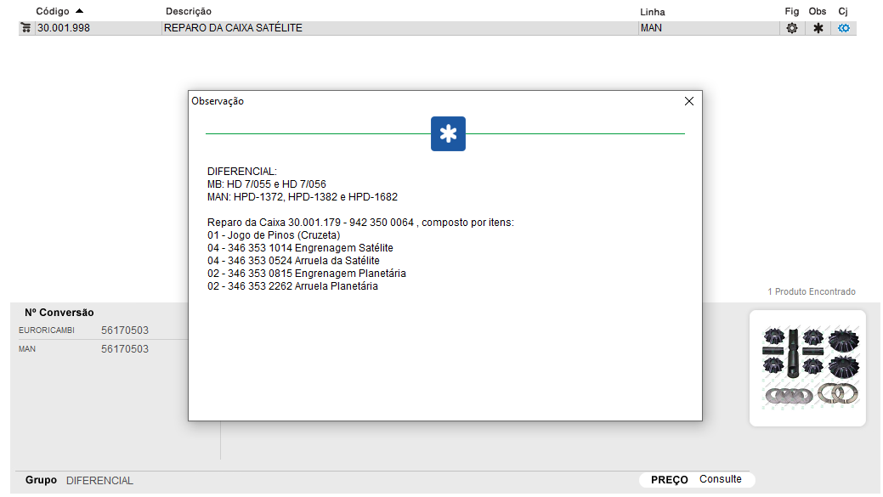Click the Fig column header
This screenshot has width=883, height=497.
(x=791, y=12)
